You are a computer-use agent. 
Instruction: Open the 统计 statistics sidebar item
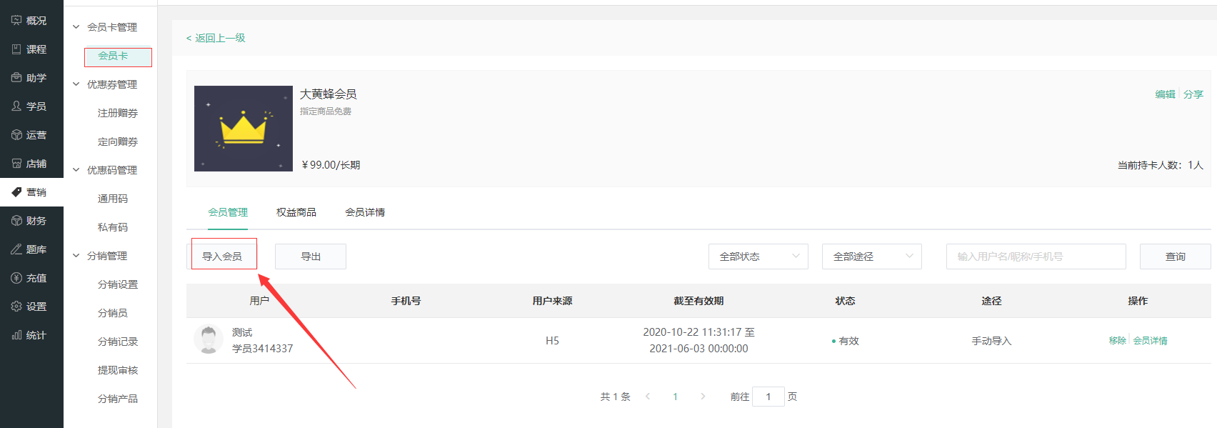pyautogui.click(x=31, y=335)
